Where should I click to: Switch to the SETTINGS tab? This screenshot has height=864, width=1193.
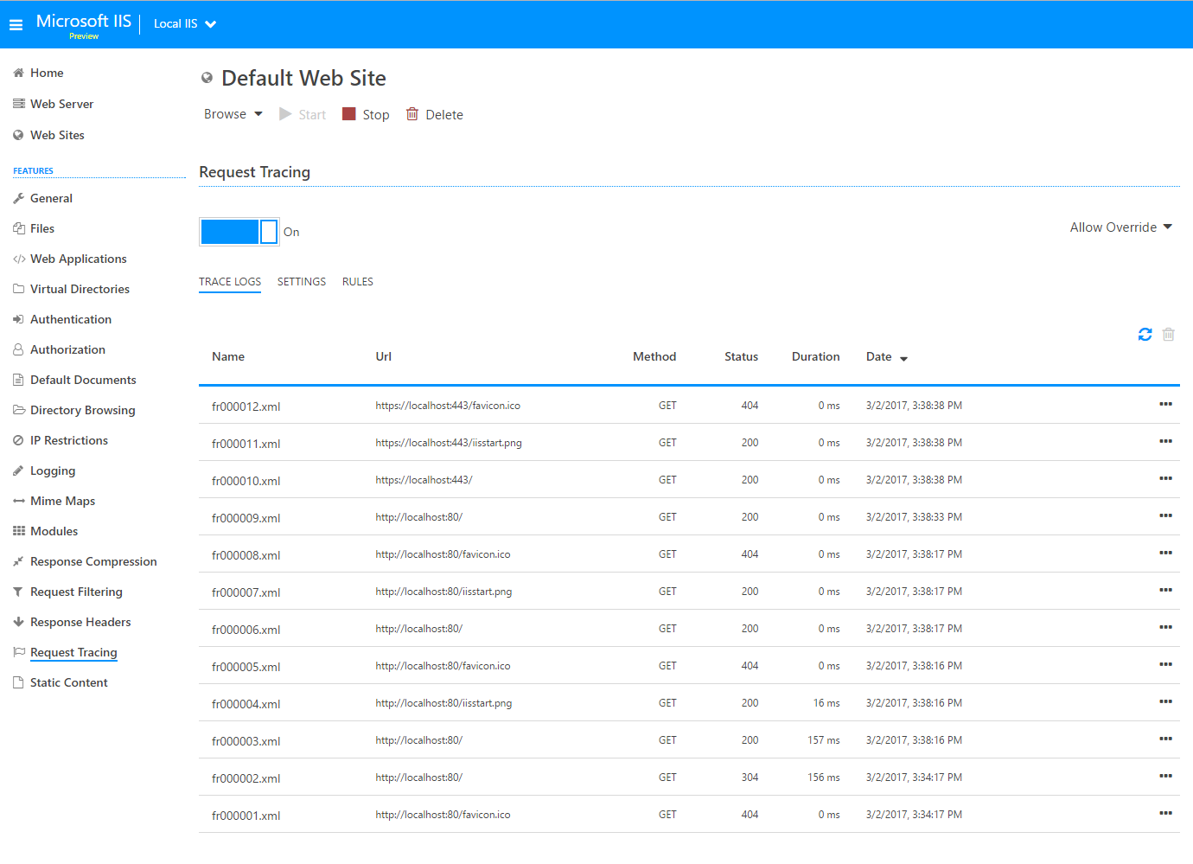(302, 282)
